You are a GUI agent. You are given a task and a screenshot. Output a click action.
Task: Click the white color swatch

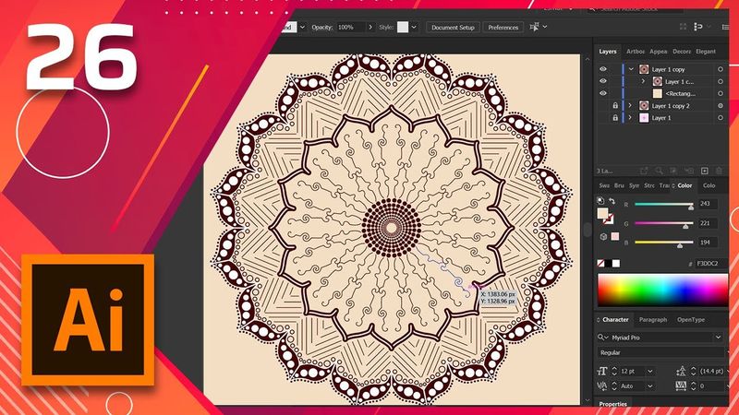point(616,263)
